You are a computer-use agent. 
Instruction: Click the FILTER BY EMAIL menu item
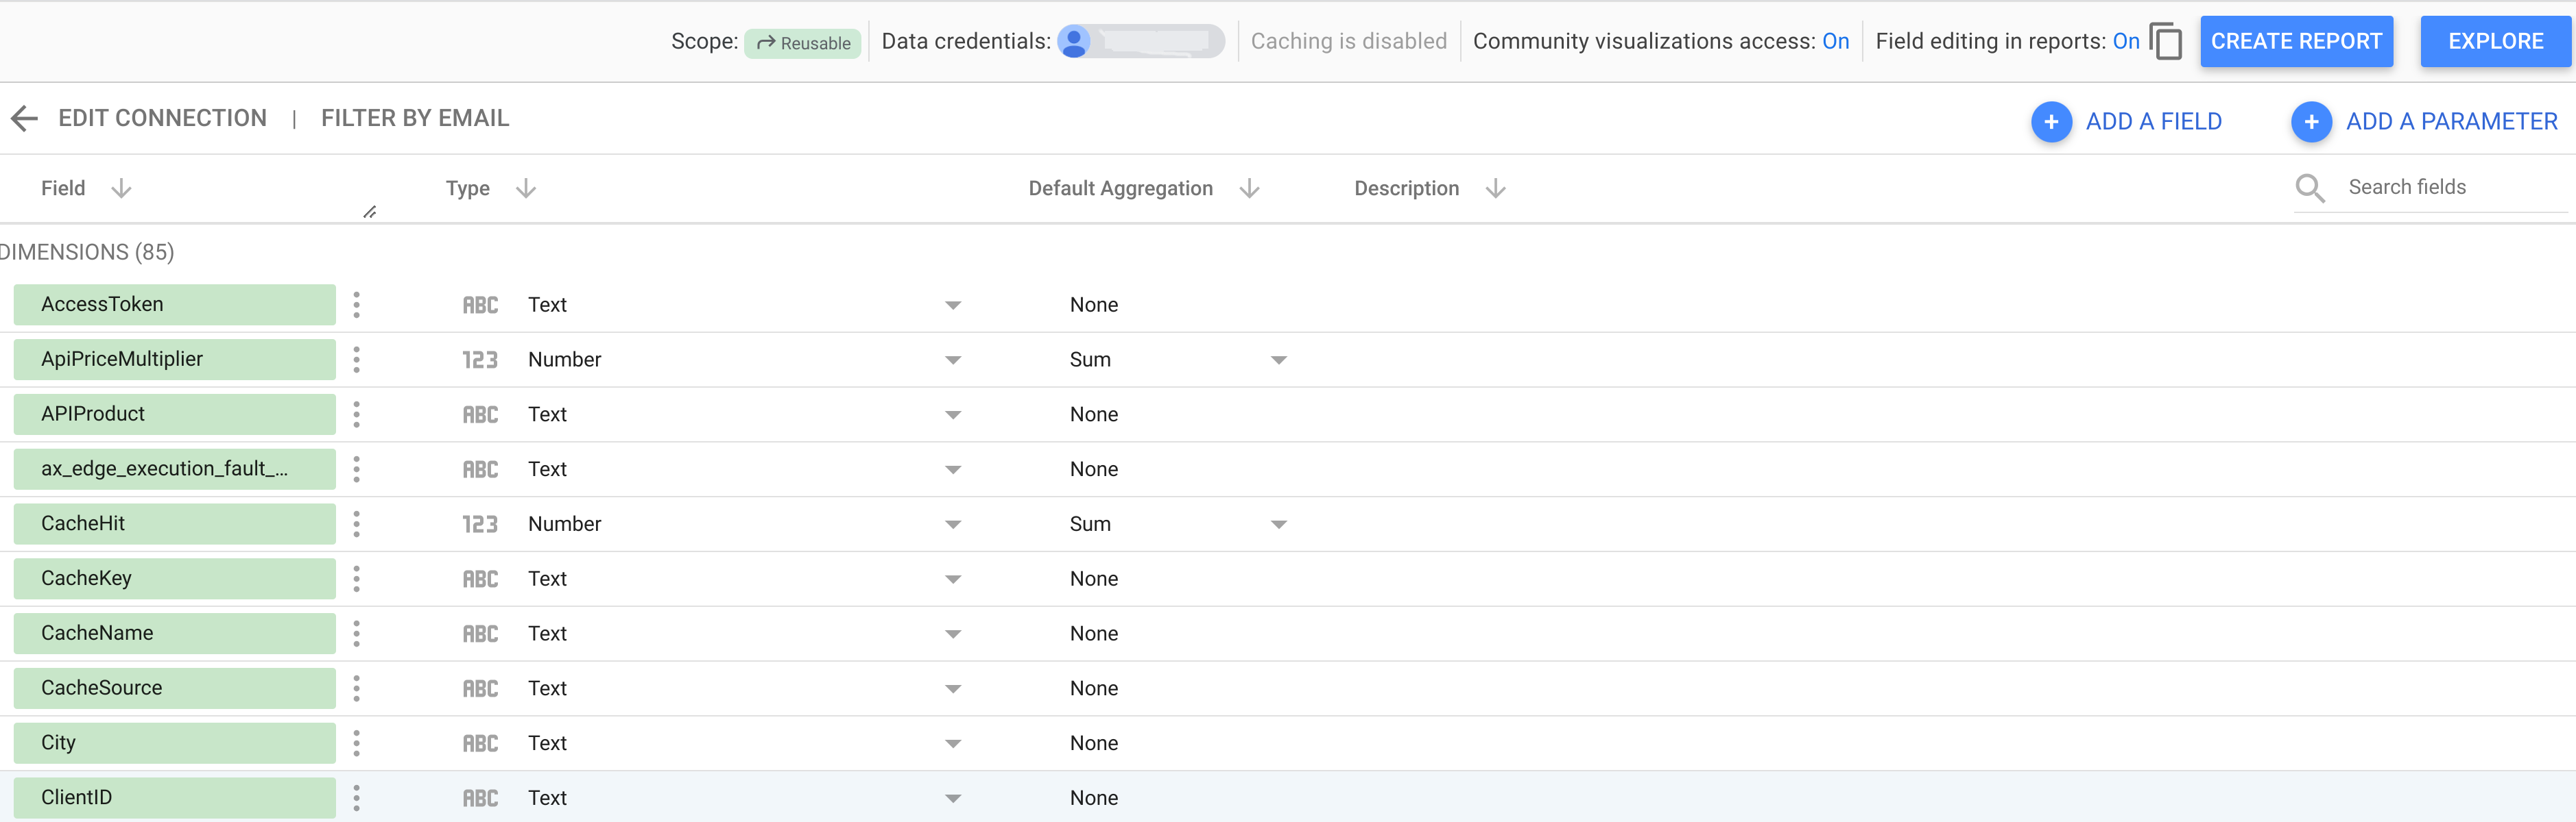[414, 118]
